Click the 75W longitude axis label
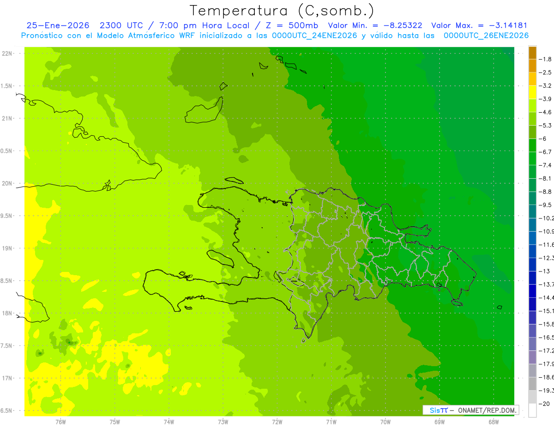554x428 pixels. pos(115,422)
